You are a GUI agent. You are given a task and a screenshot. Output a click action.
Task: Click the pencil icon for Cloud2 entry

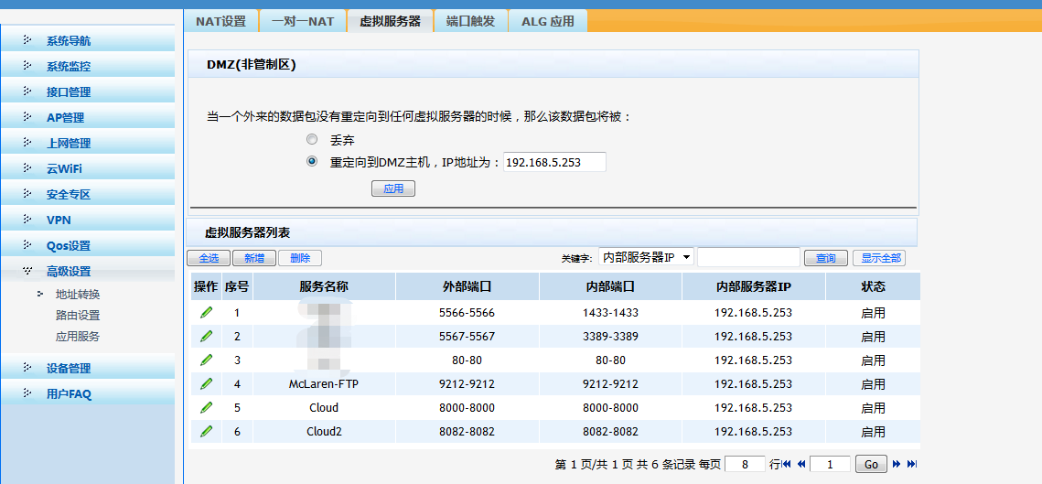tap(206, 432)
